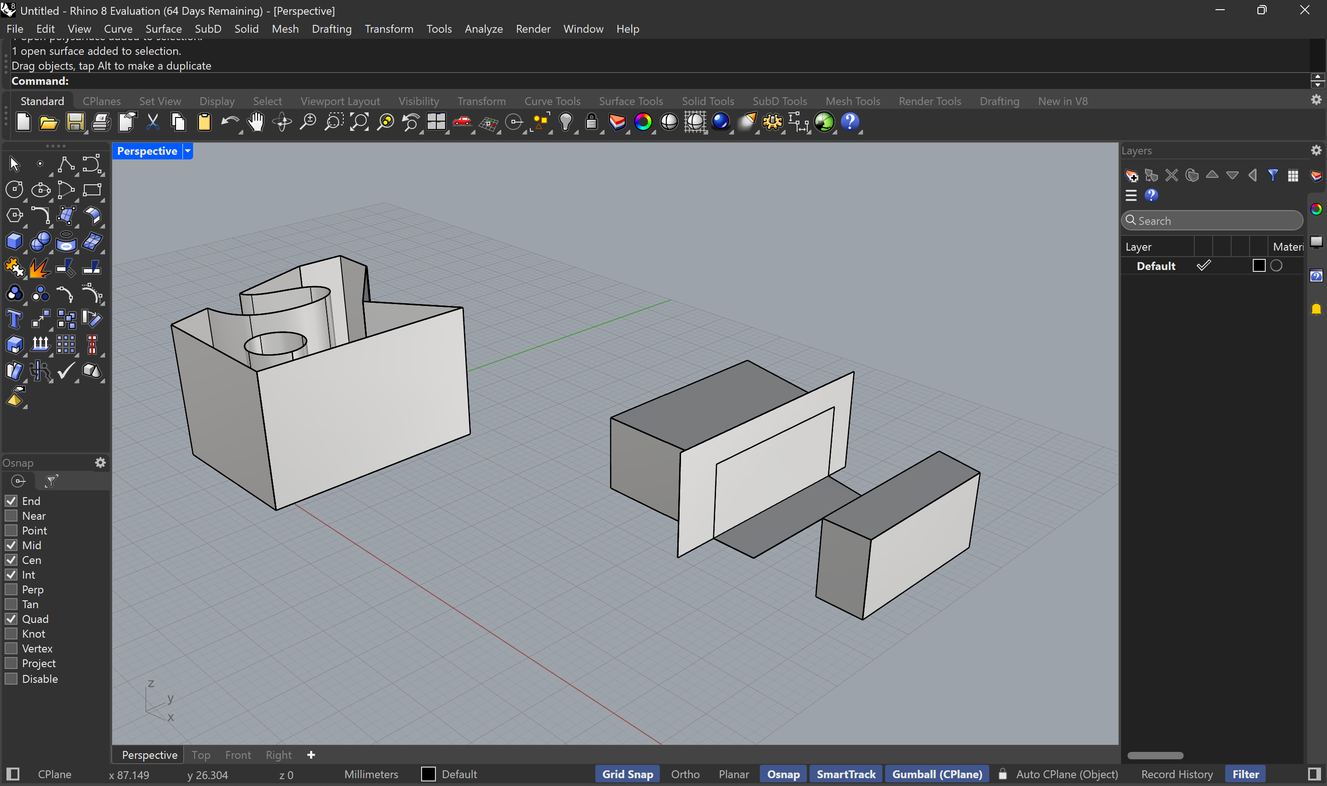Disable the End object snap
This screenshot has width=1327, height=786.
coord(11,500)
